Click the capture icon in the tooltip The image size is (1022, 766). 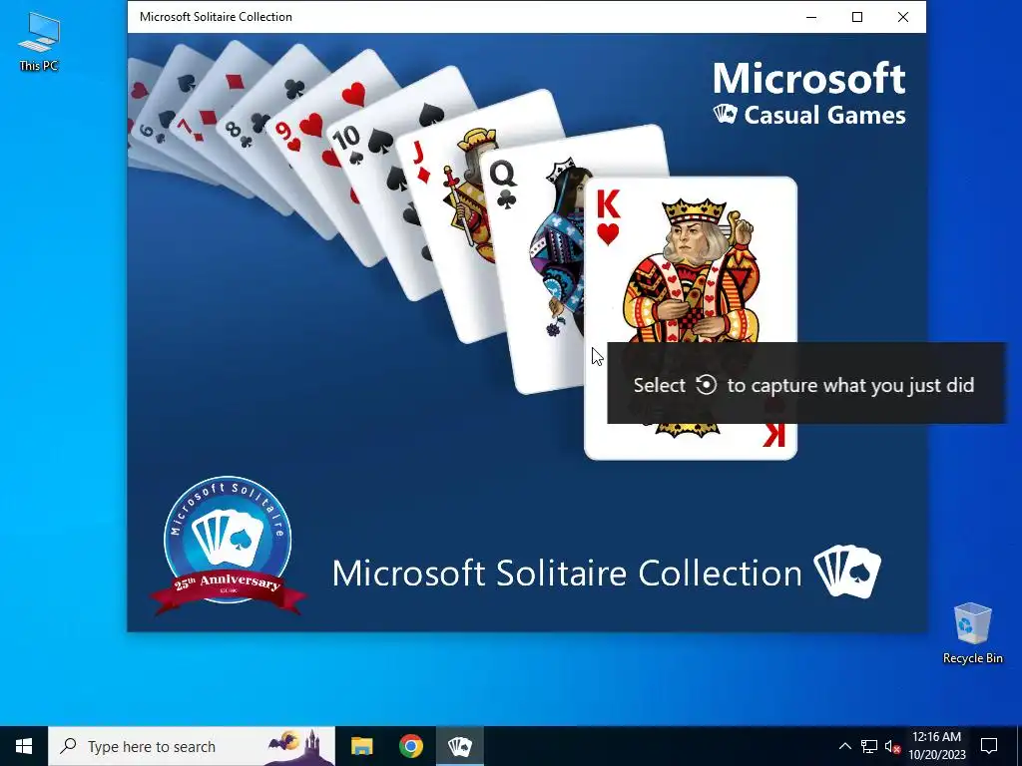[x=706, y=385]
